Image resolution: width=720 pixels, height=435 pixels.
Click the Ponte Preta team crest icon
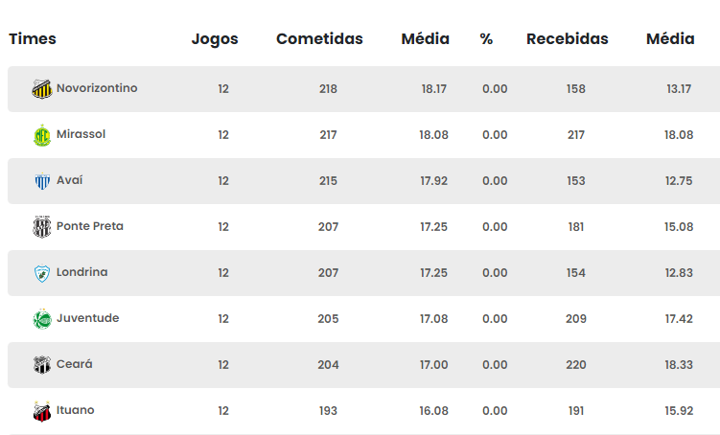tap(42, 227)
